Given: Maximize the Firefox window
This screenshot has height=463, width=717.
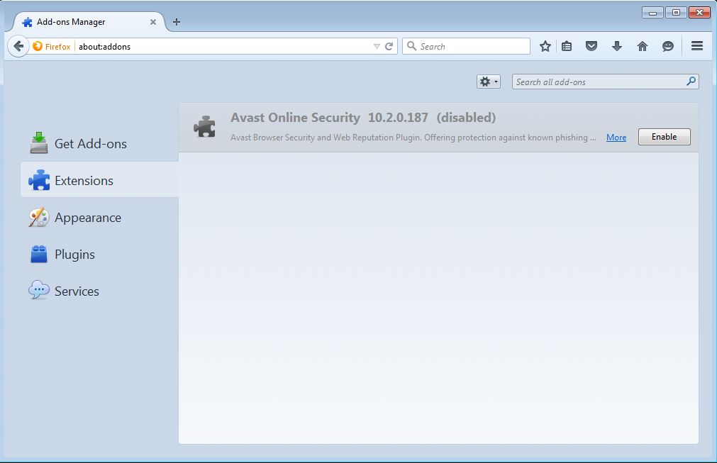Looking at the screenshot, I should coord(676,13).
